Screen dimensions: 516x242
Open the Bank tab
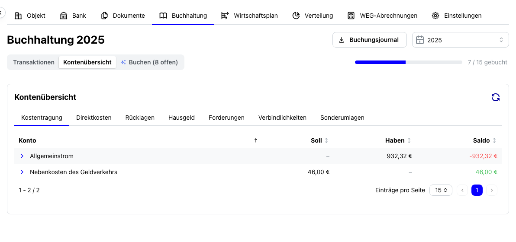[x=73, y=16]
